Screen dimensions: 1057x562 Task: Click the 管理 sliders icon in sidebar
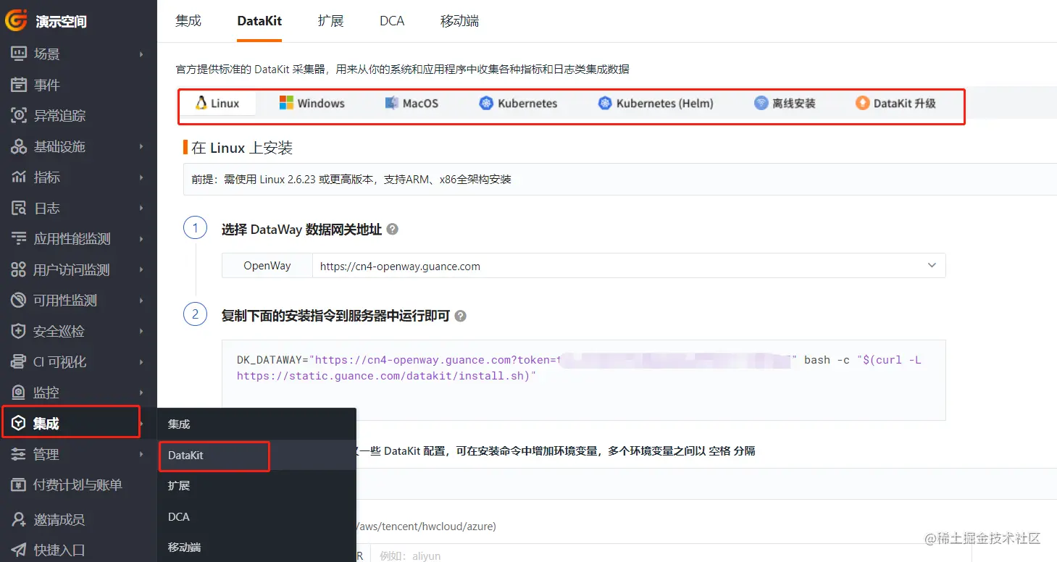19,454
